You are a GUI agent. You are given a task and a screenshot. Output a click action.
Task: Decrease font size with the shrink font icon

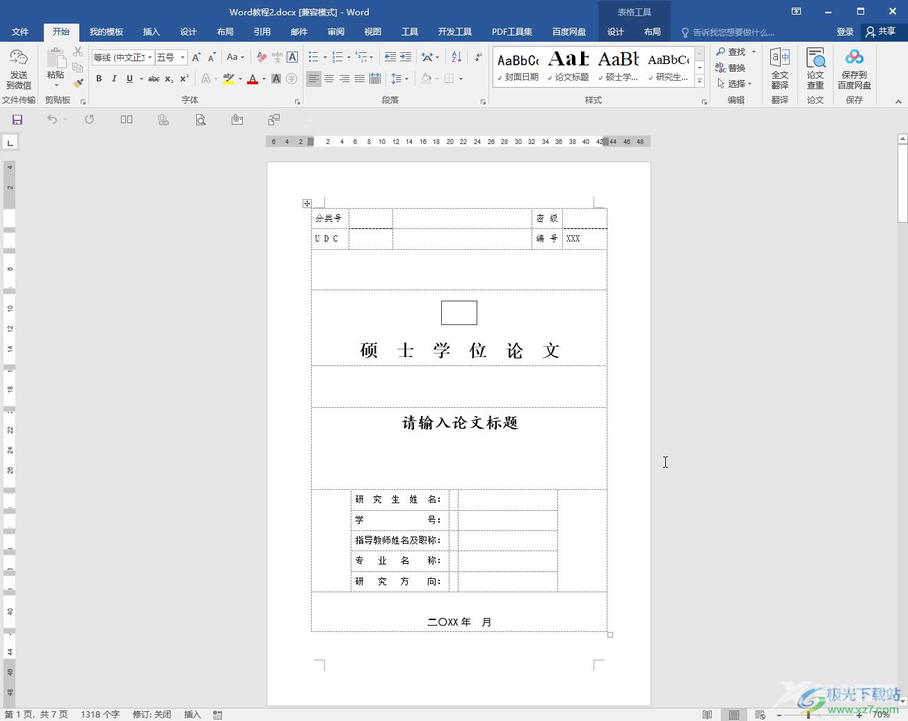coord(212,57)
